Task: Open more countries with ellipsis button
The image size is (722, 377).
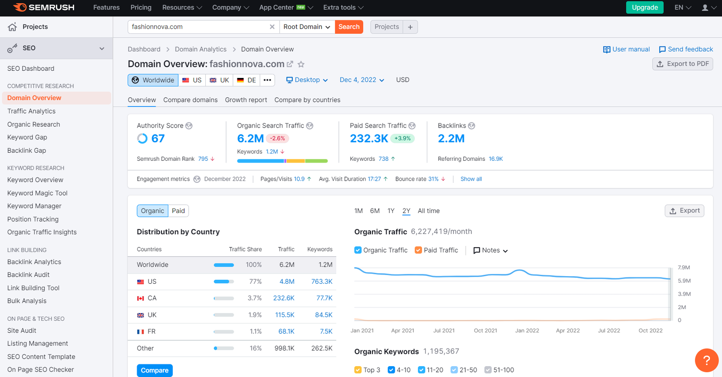Action: click(268, 80)
